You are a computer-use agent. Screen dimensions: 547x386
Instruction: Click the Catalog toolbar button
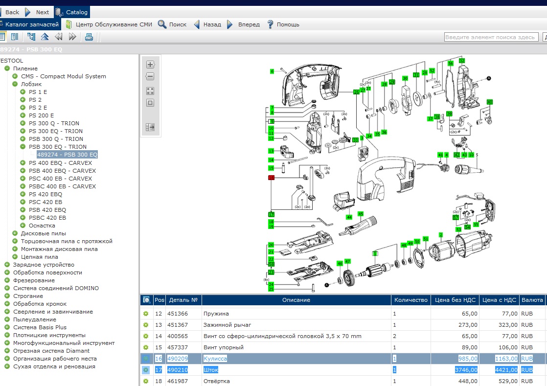click(72, 12)
